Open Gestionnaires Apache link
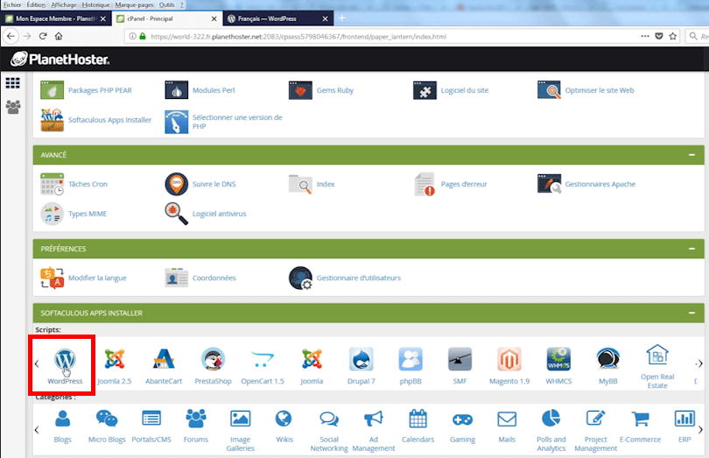The height and width of the screenshot is (458, 709). click(x=600, y=184)
